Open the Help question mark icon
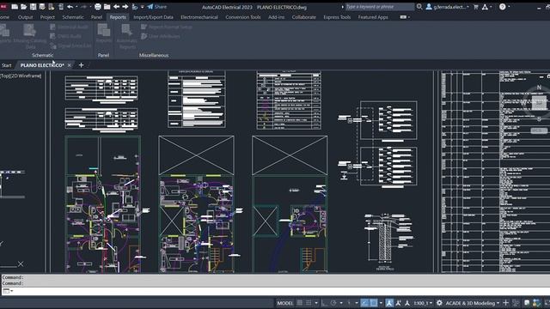The height and width of the screenshot is (309, 550). tap(502, 7)
